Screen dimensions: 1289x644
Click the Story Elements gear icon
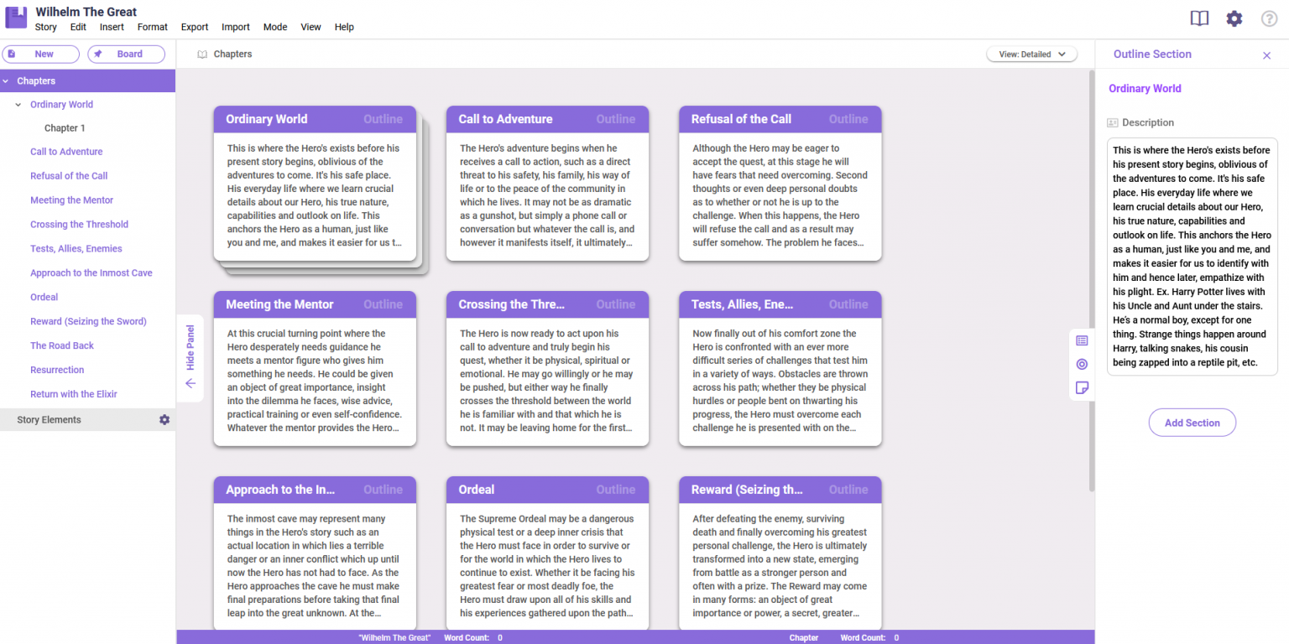click(164, 418)
